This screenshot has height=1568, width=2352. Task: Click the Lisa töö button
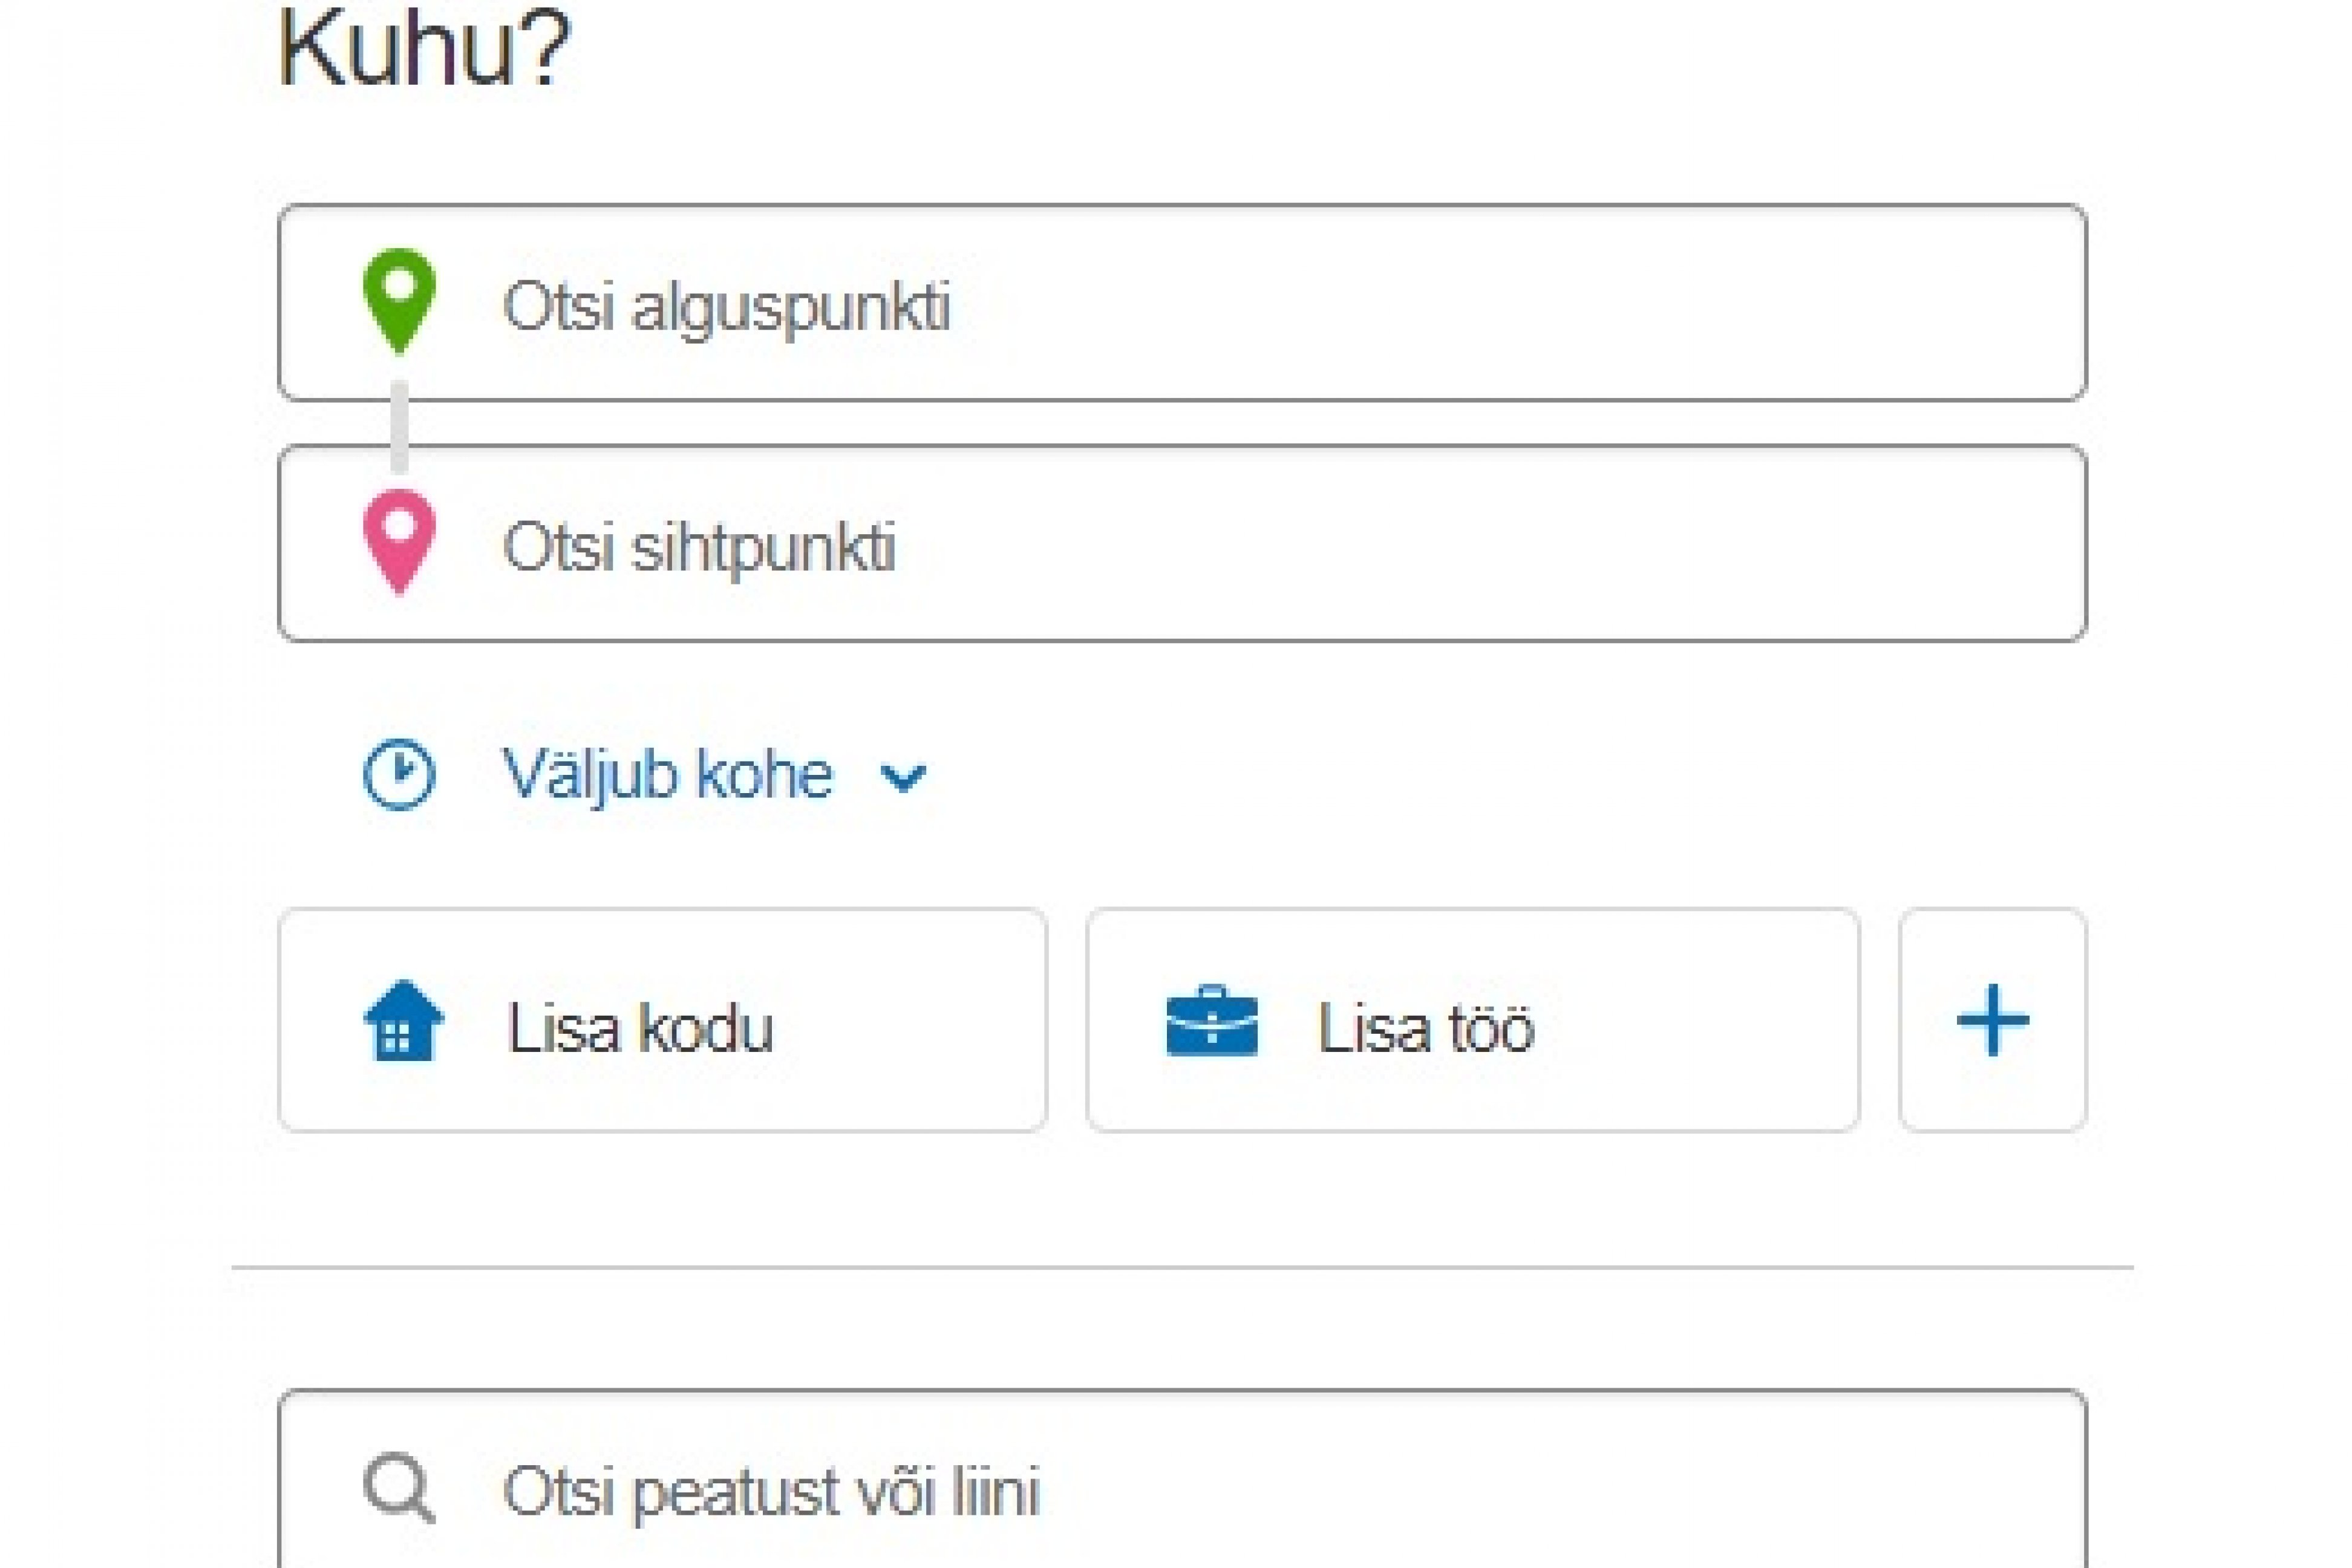[x=1473, y=1020]
